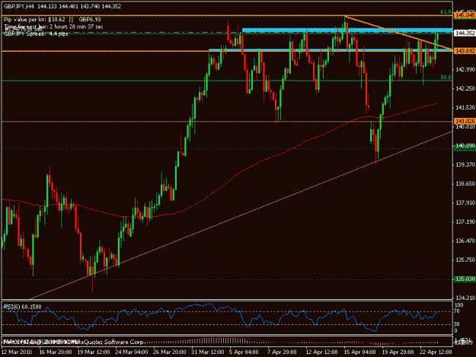Click the orange 143.692 price level tag
The height and width of the screenshot is (357, 476).
point(465,51)
